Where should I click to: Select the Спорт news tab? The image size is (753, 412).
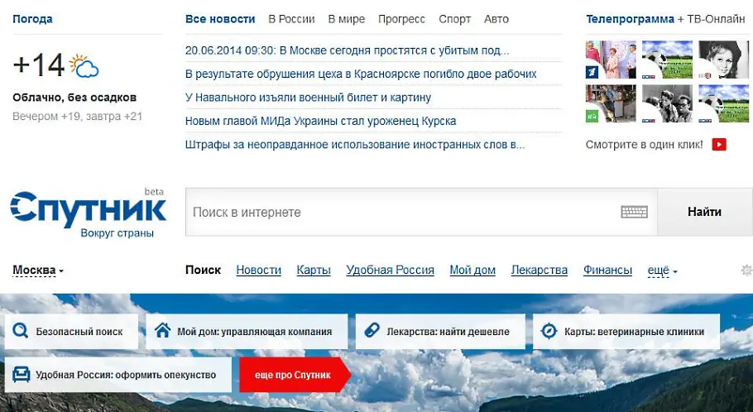coord(454,19)
